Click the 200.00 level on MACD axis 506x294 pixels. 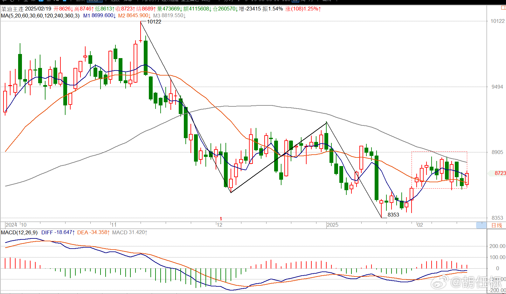(497, 246)
